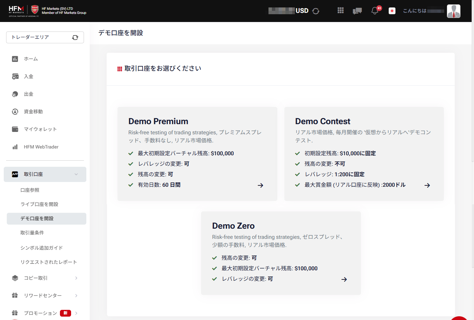Open マイウォレット page
474x320 pixels.
coord(40,129)
